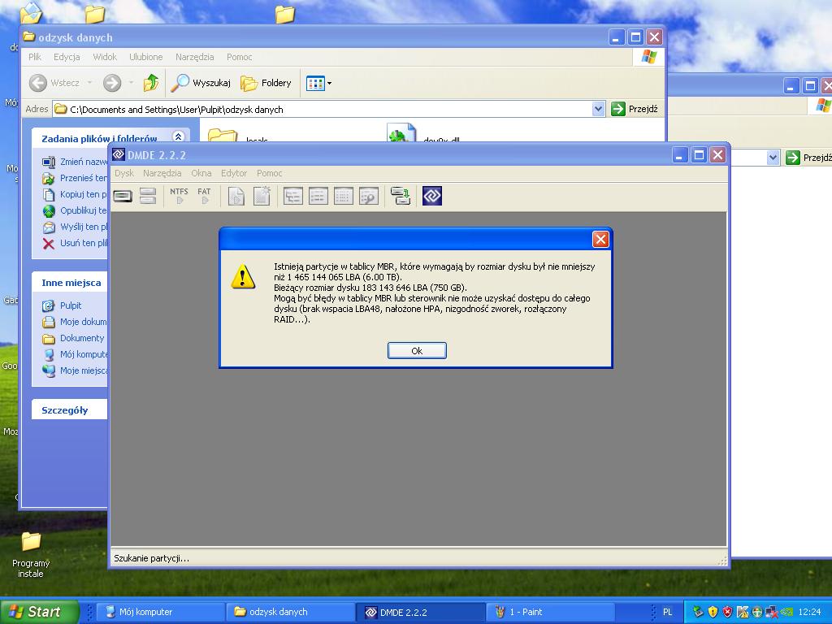Open Mój komputer link in Inne miejsca

[75, 354]
